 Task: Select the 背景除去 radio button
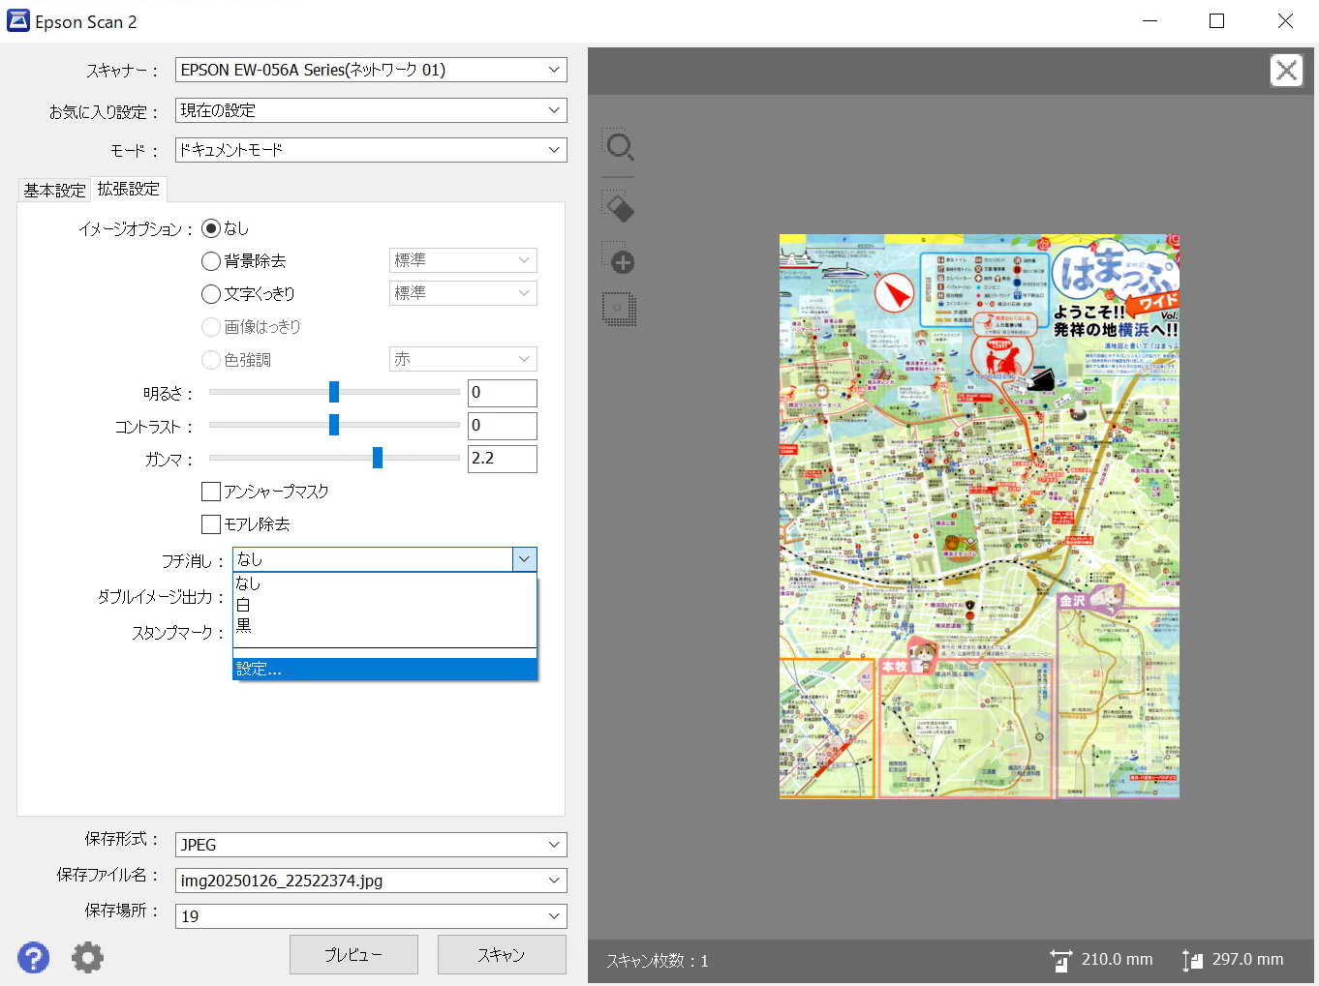click(x=211, y=261)
